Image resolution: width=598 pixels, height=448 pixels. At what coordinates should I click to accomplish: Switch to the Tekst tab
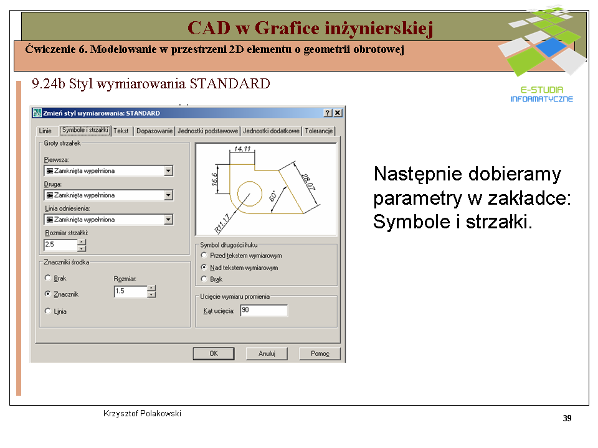click(121, 131)
